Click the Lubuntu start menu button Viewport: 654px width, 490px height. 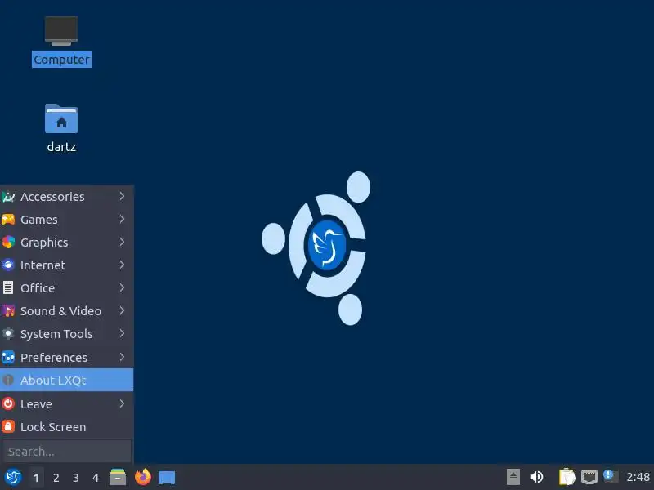point(13,477)
